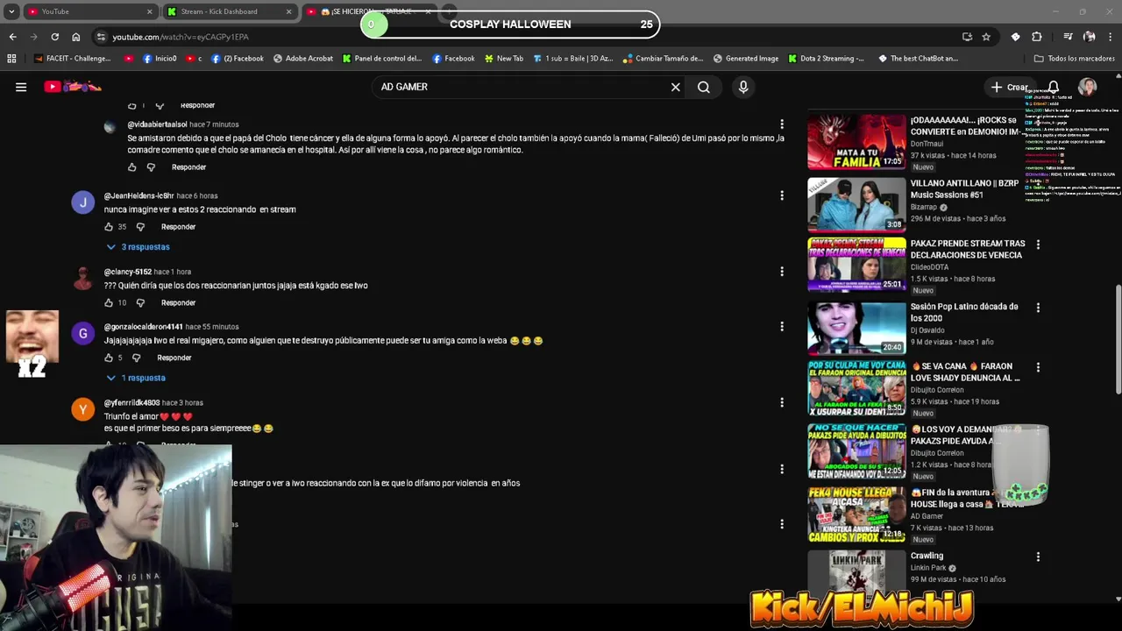Image resolution: width=1122 pixels, height=631 pixels.
Task: Open options menu for @gonzalocalderon4141 comment
Action: coord(782,327)
